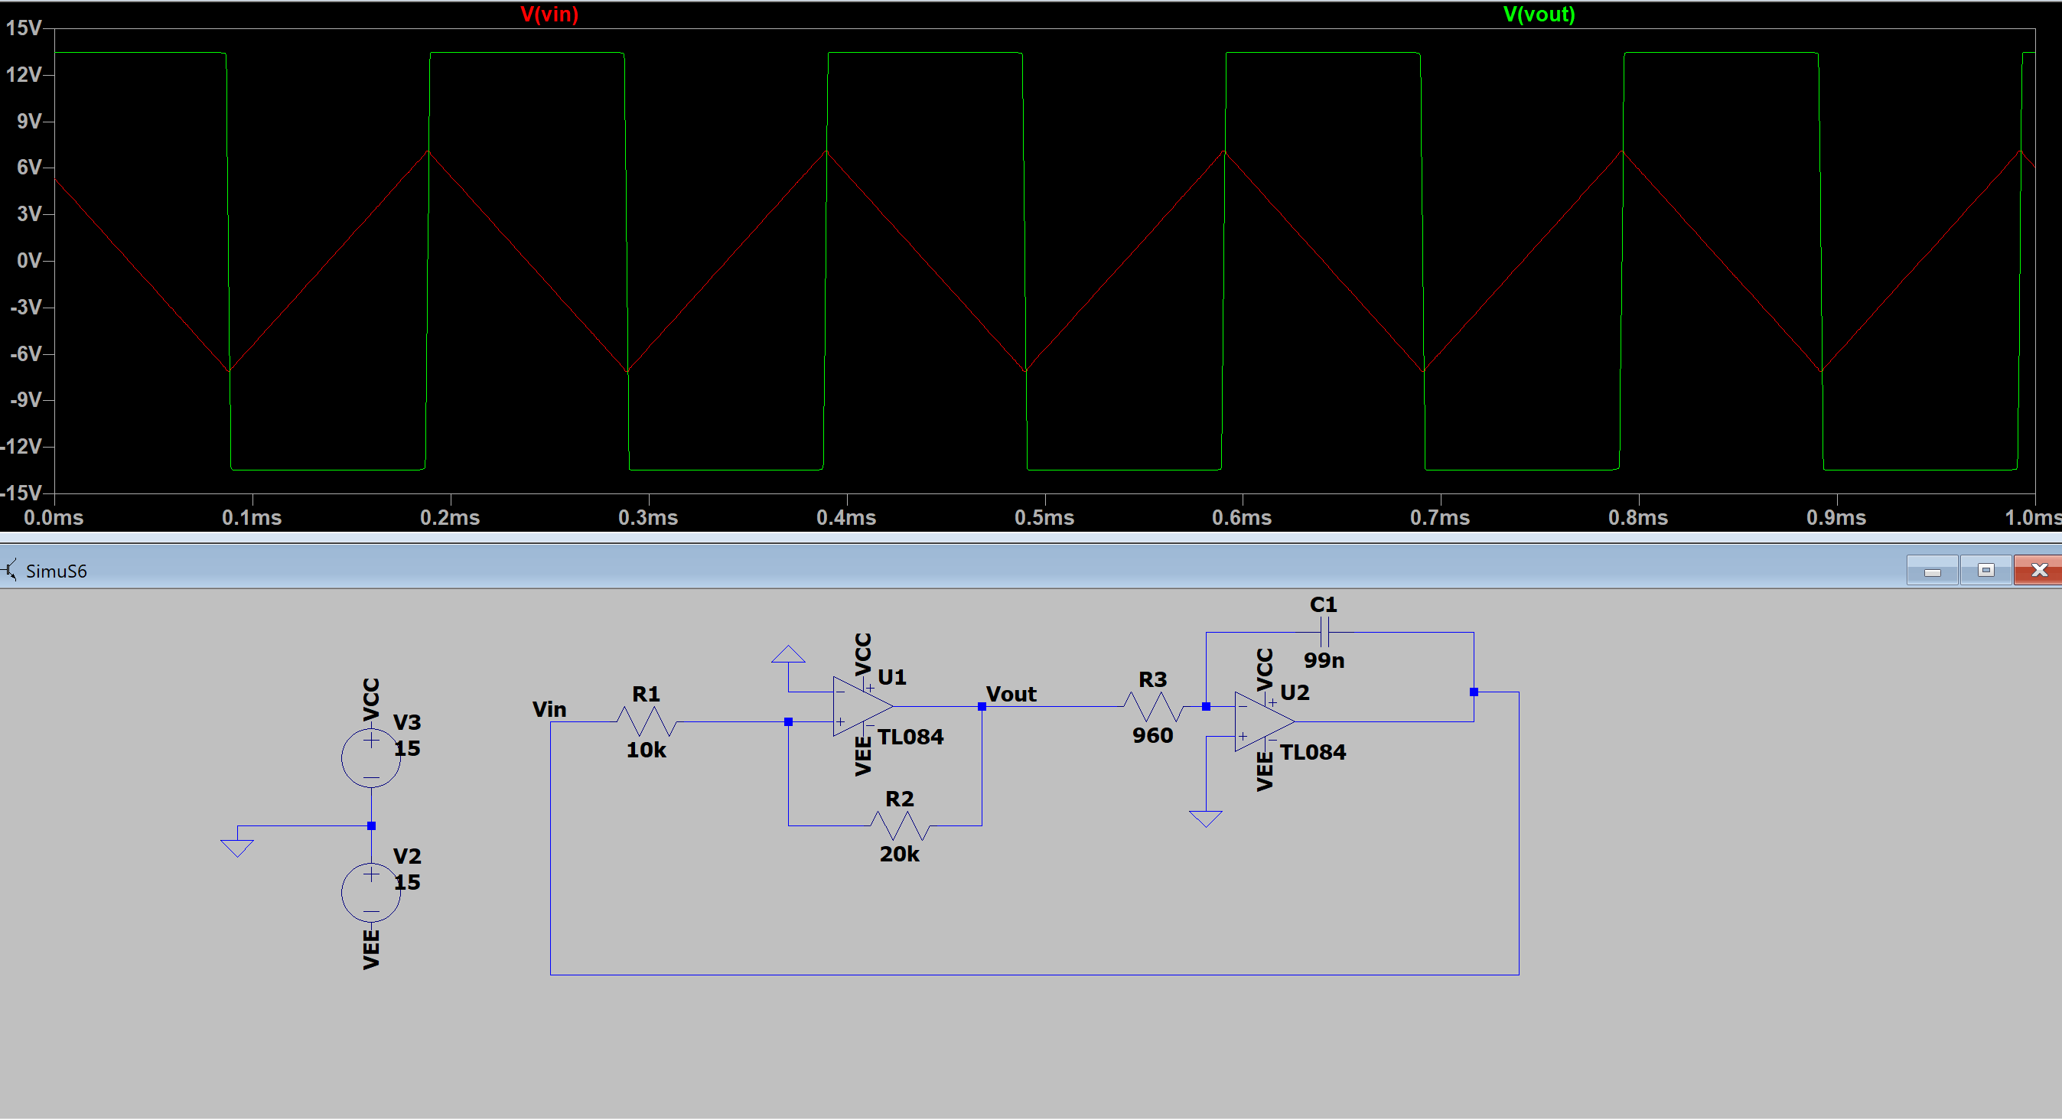Click the 99n value of C1
This screenshot has height=1120, width=2062.
[1324, 660]
